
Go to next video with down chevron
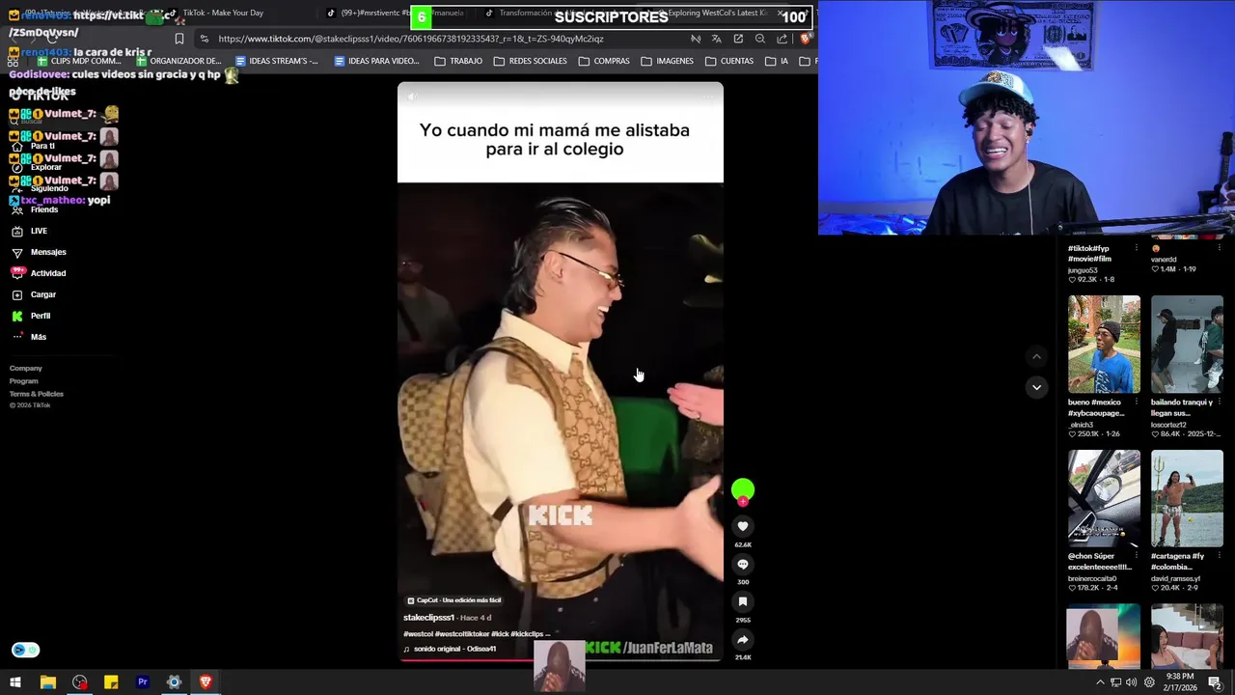[x=1036, y=387]
